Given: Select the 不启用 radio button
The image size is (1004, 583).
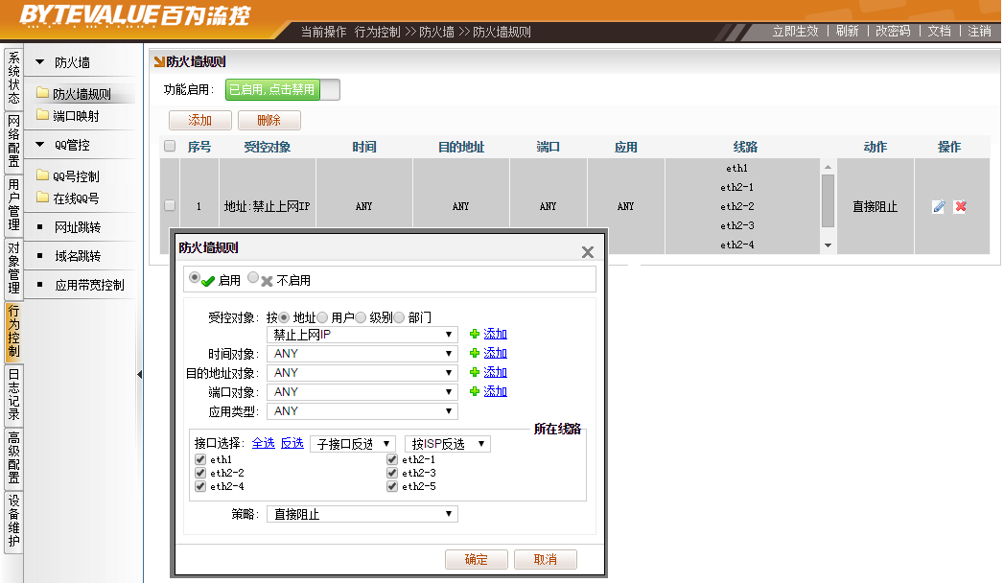Looking at the screenshot, I should click(253, 278).
